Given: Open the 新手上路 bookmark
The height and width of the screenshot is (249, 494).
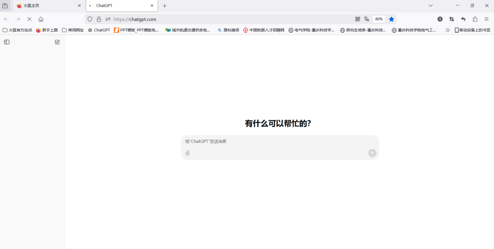Looking at the screenshot, I should click(47, 30).
